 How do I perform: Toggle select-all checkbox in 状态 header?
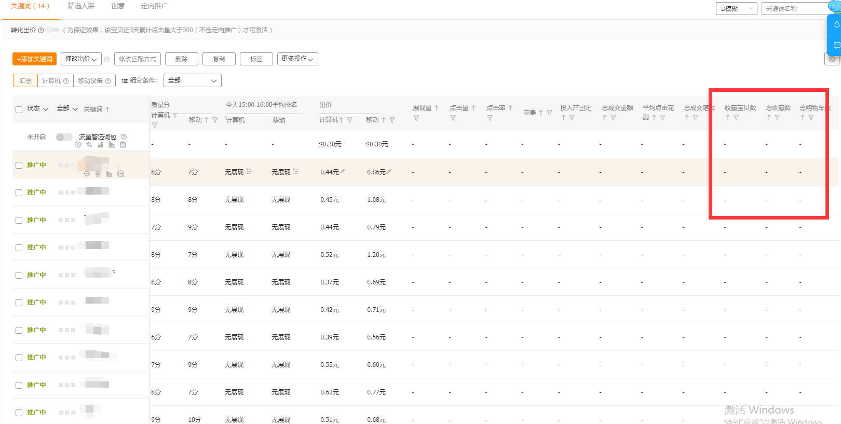19,110
